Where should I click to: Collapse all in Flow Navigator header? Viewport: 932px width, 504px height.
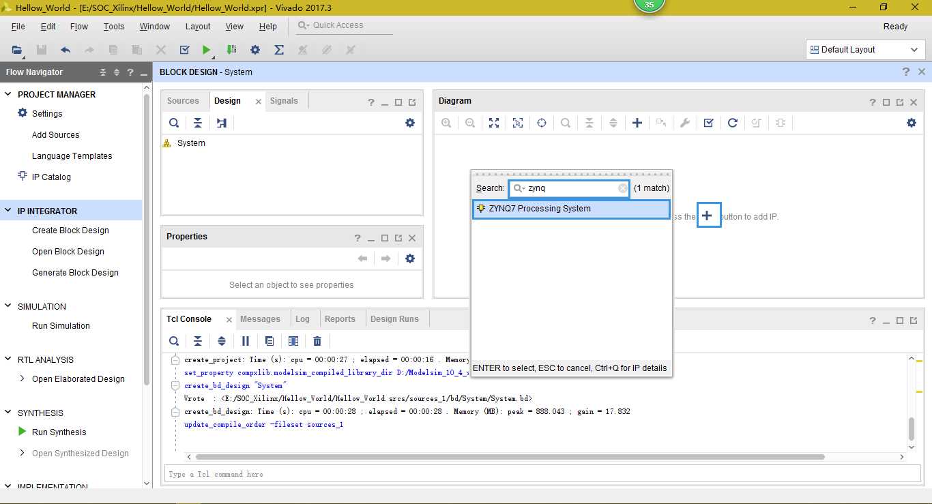[103, 72]
